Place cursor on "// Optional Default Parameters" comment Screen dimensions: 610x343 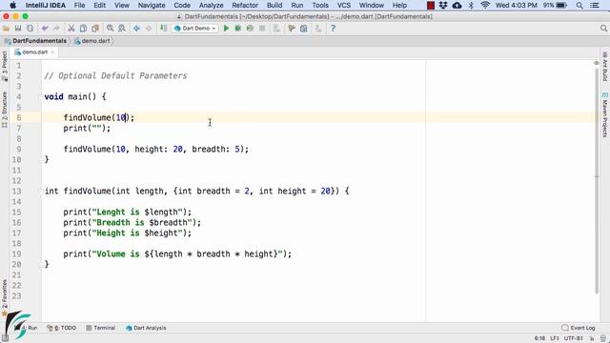point(115,76)
